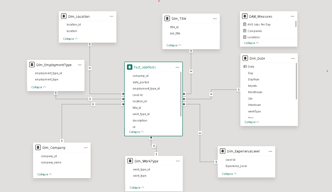Open more options for Dim_Date table
Image resolution: width=332 pixels, height=192 pixels.
(x=293, y=58)
